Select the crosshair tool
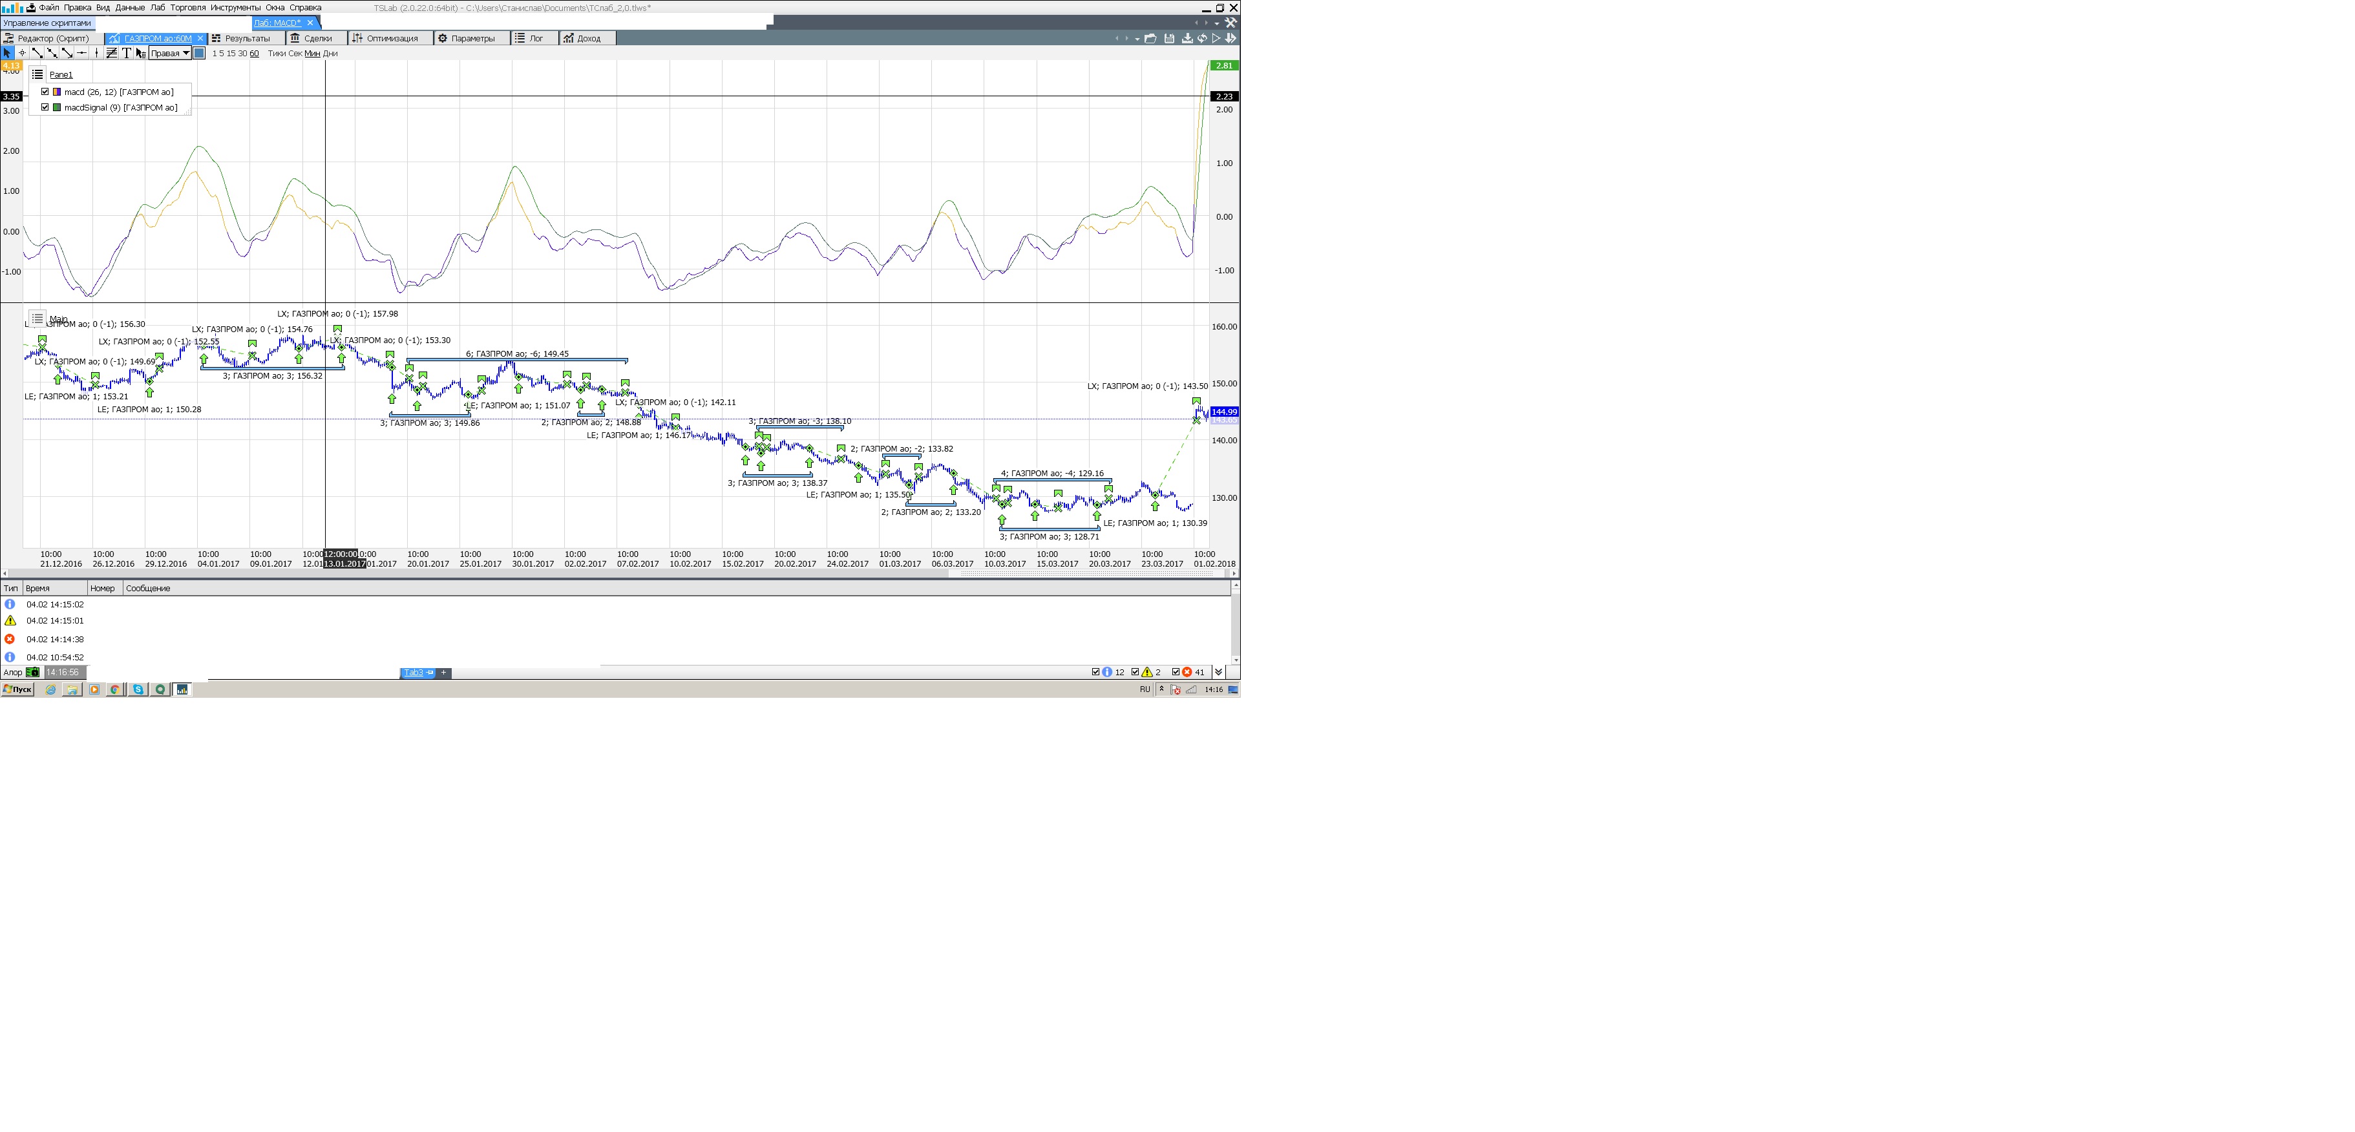Viewport: 2355px width, 1132px height. (22, 53)
